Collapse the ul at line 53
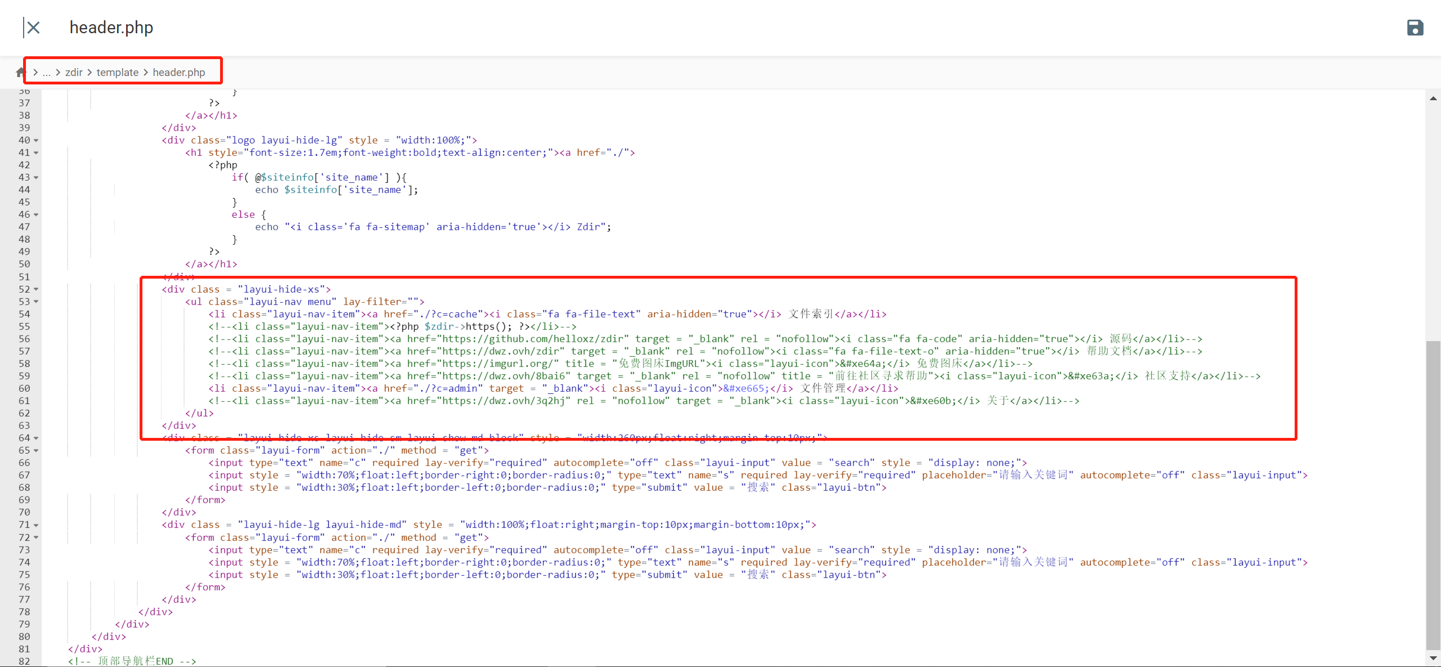Image resolution: width=1441 pixels, height=667 pixels. click(x=37, y=302)
